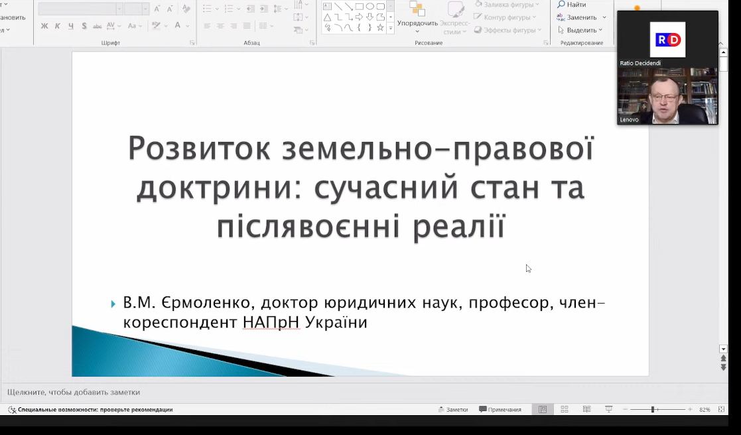Toggle Примечания comments pane
This screenshot has height=435, width=741.
pos(500,410)
